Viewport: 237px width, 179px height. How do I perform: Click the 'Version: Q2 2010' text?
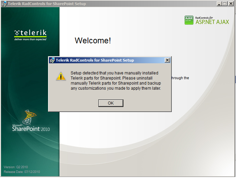pos(16,167)
